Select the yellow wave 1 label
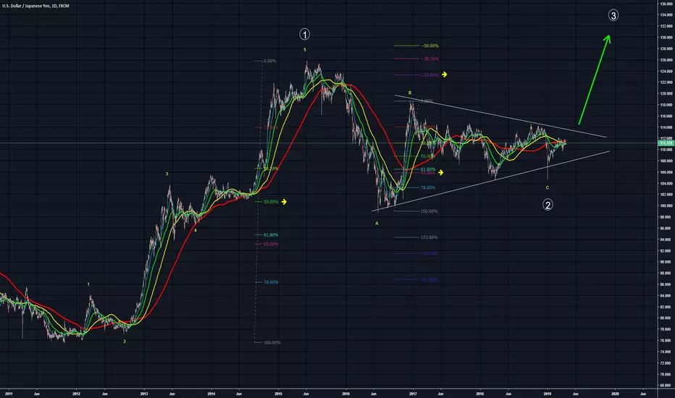The image size is (675, 398). [88, 284]
